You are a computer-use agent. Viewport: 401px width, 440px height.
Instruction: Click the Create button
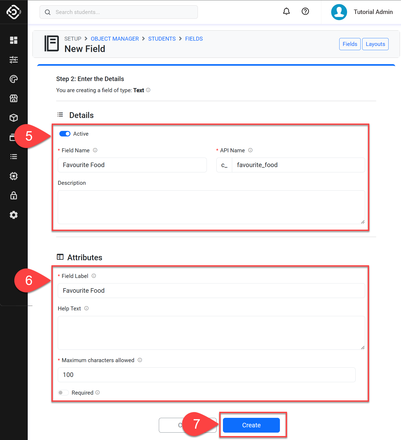(x=251, y=425)
